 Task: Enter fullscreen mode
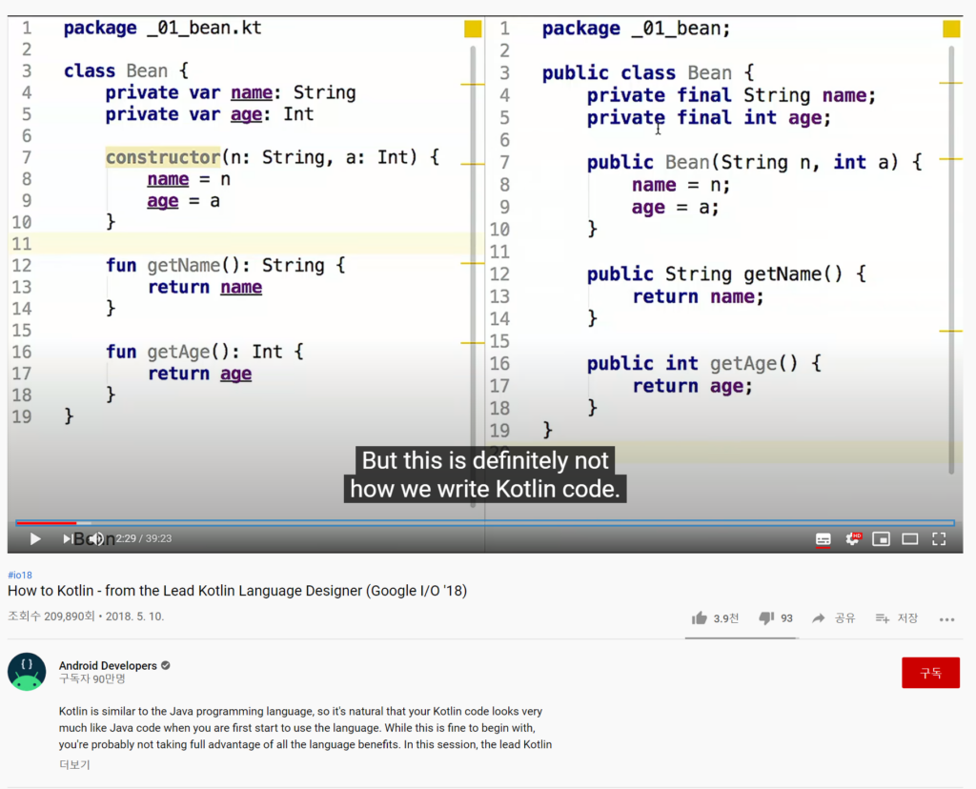939,539
